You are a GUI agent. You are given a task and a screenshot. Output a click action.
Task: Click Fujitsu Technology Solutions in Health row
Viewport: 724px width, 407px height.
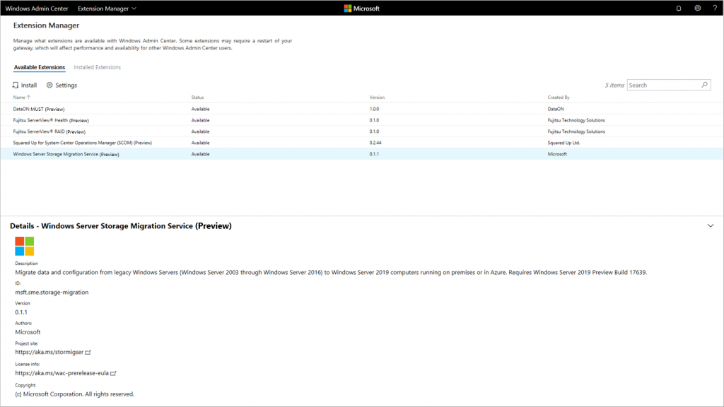click(576, 120)
